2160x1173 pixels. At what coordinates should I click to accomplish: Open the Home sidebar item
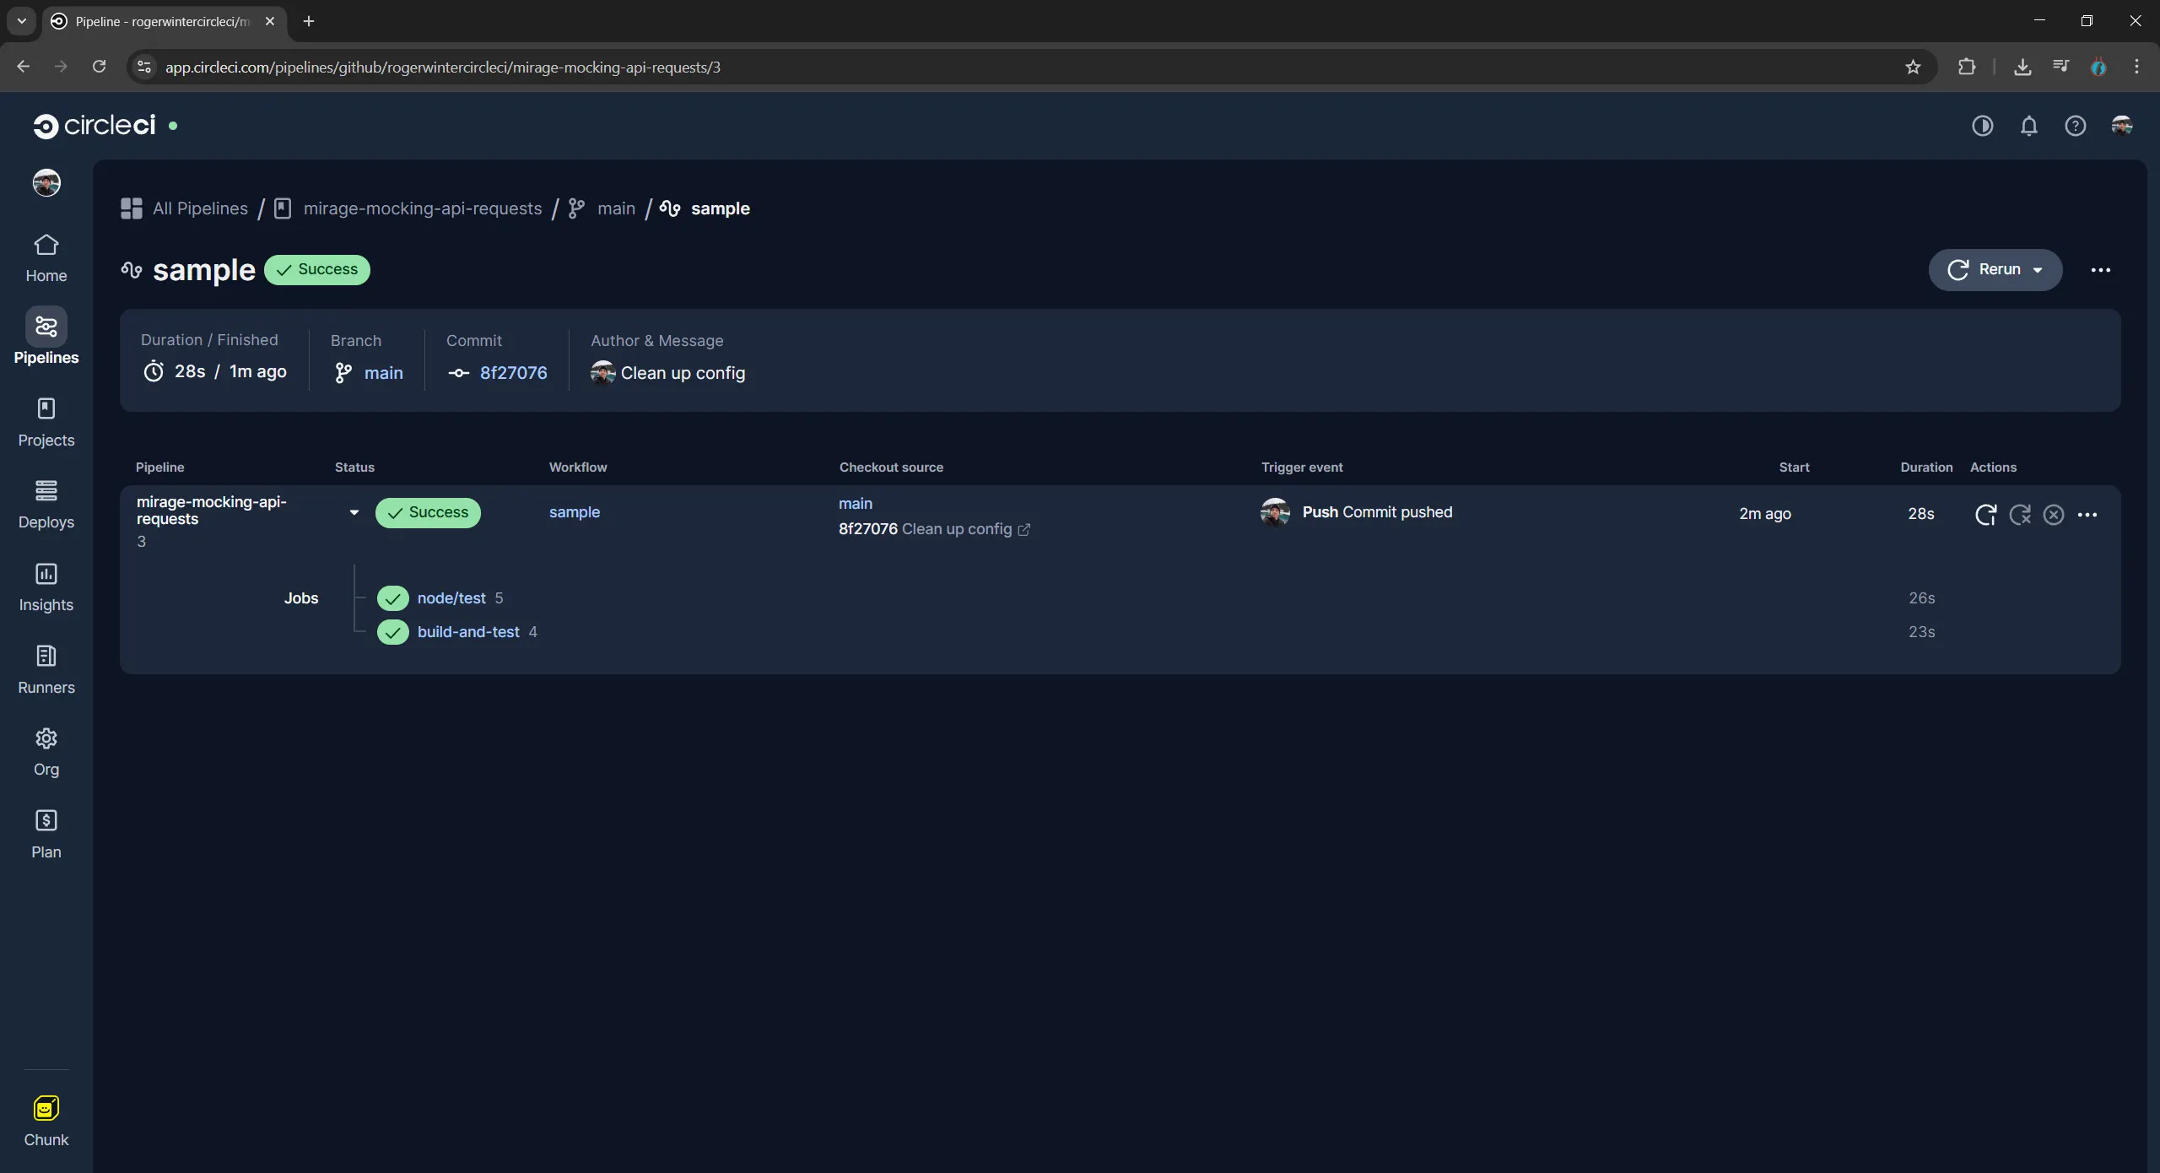tap(46, 258)
